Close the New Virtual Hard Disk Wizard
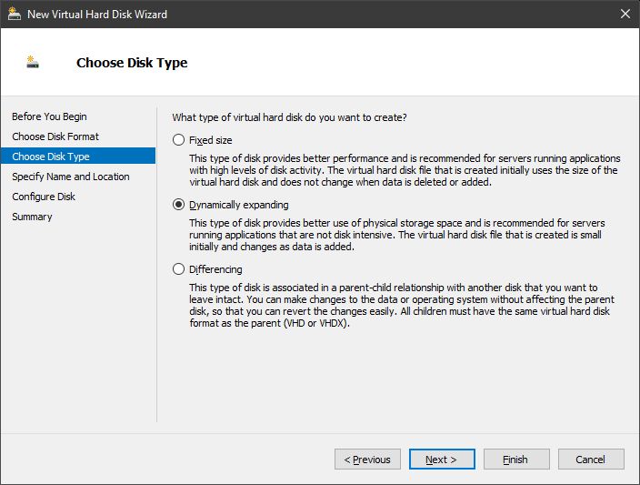 coord(625,14)
